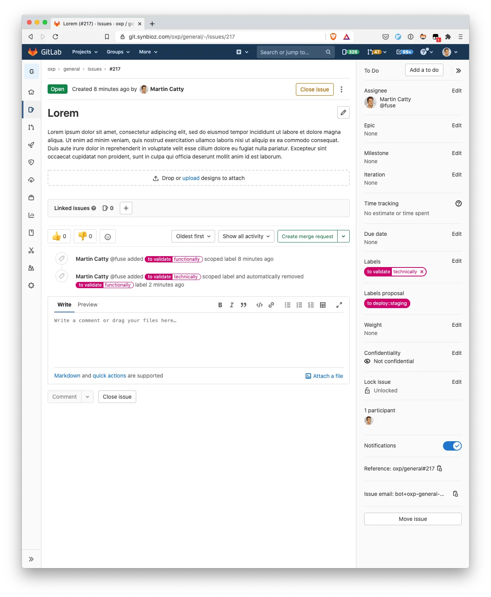The height and width of the screenshot is (597, 491).
Task: Open Settings gear icon in sidebar
Action: pos(31,285)
